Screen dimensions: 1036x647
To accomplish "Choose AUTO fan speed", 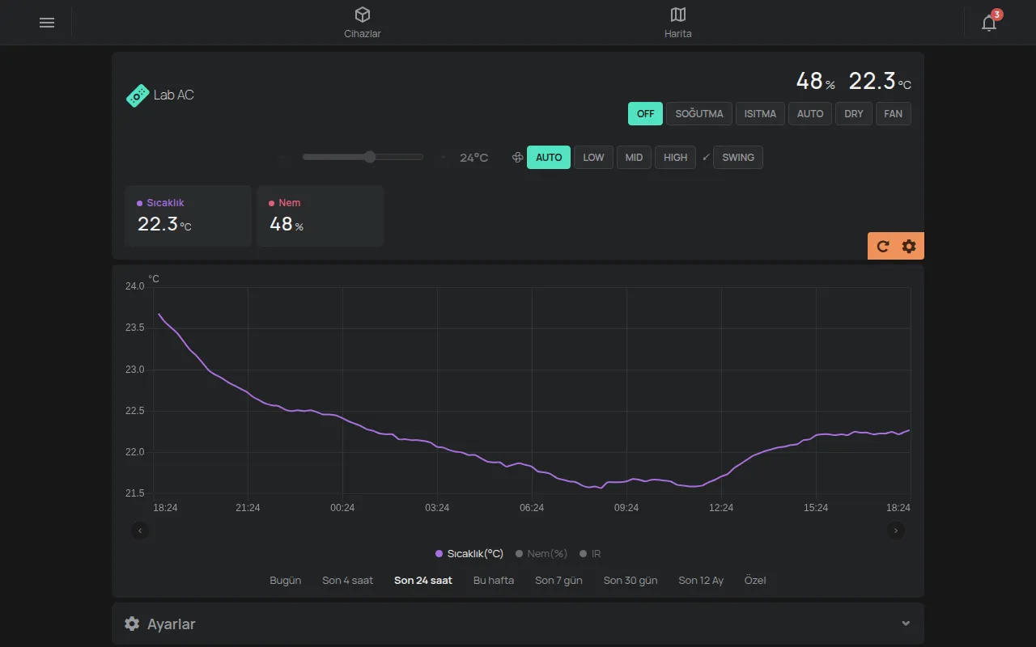I will pyautogui.click(x=549, y=158).
